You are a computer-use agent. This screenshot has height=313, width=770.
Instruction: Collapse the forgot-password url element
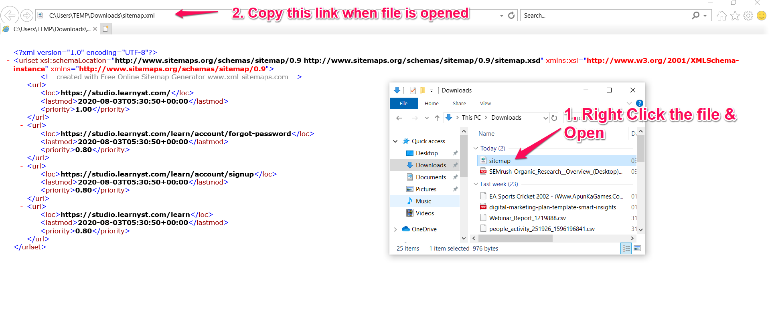point(22,125)
